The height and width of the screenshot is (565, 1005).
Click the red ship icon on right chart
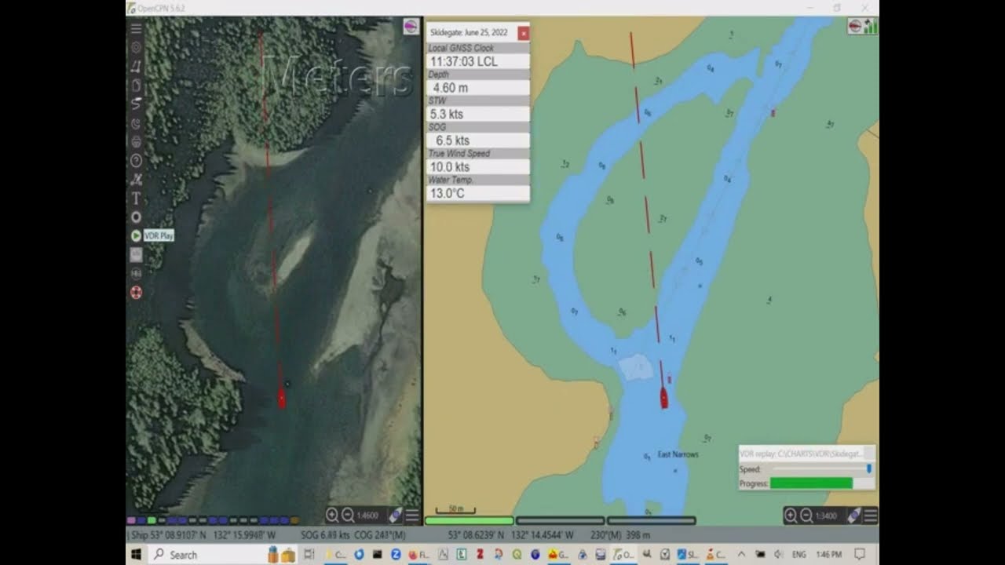point(664,397)
